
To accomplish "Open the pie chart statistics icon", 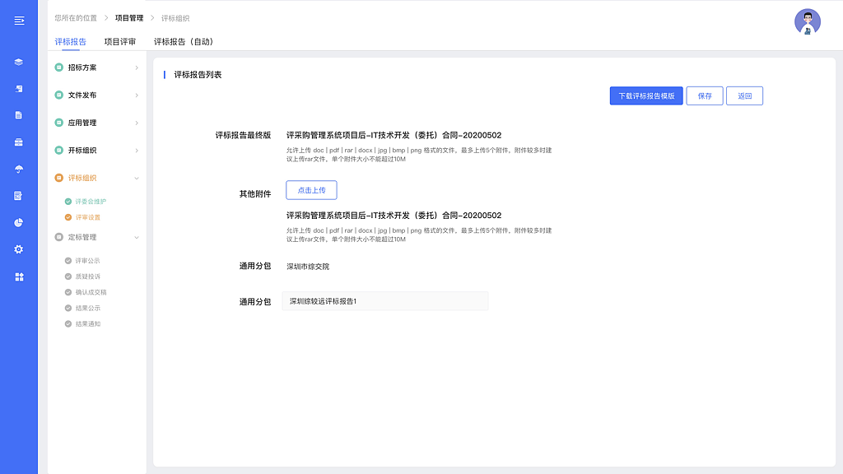I will 18,221.
